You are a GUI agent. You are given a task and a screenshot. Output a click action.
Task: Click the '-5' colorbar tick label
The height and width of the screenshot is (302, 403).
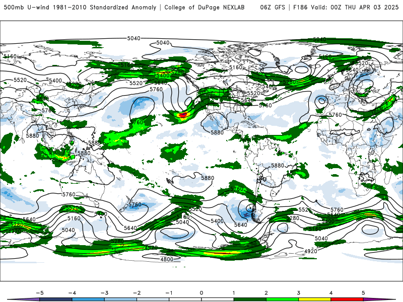(x=40, y=293)
